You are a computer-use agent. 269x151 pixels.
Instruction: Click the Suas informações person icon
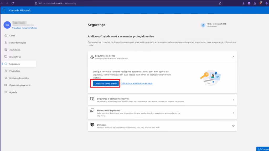[6, 42]
